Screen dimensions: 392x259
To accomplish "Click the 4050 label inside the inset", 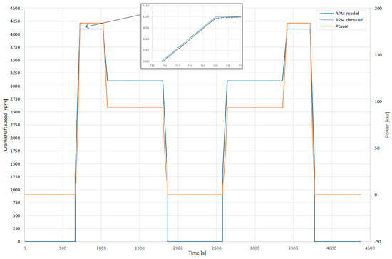I will 145,28.
